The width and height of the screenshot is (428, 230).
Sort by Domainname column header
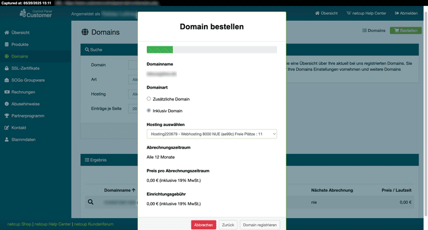click(119, 190)
